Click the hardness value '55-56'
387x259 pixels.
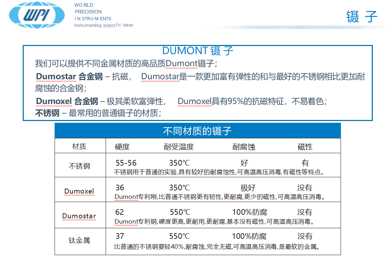click(126, 163)
